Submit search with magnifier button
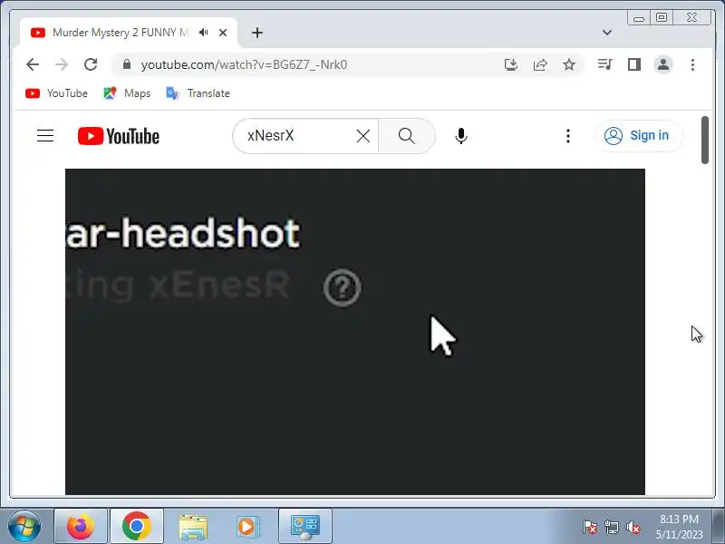Screen dimensions: 725x544 click(407, 136)
